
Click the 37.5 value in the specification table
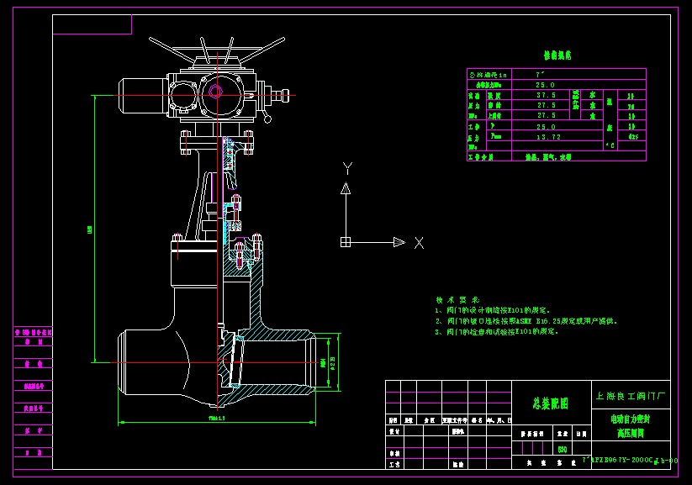point(546,95)
